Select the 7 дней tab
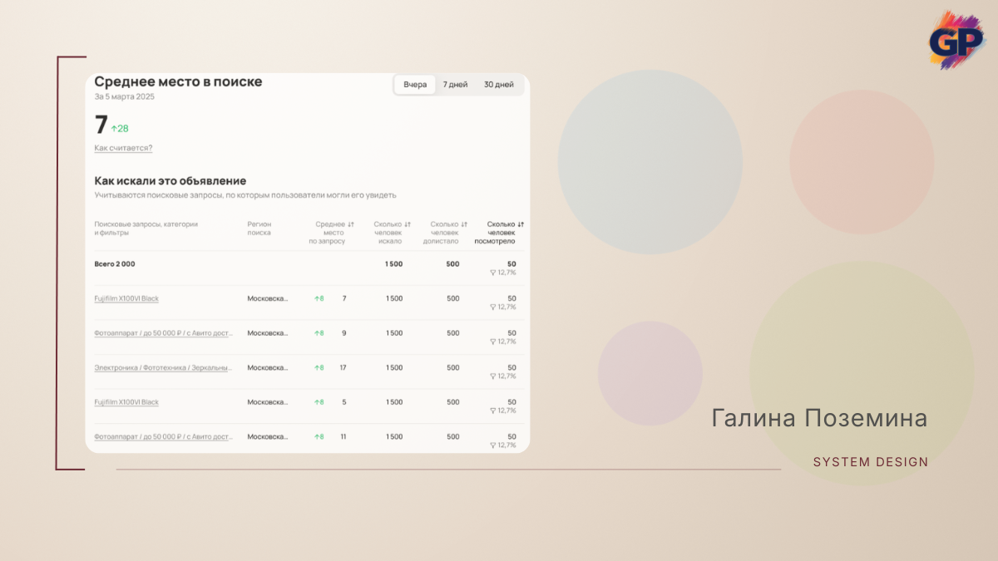The width and height of the screenshot is (998, 561). coord(455,85)
